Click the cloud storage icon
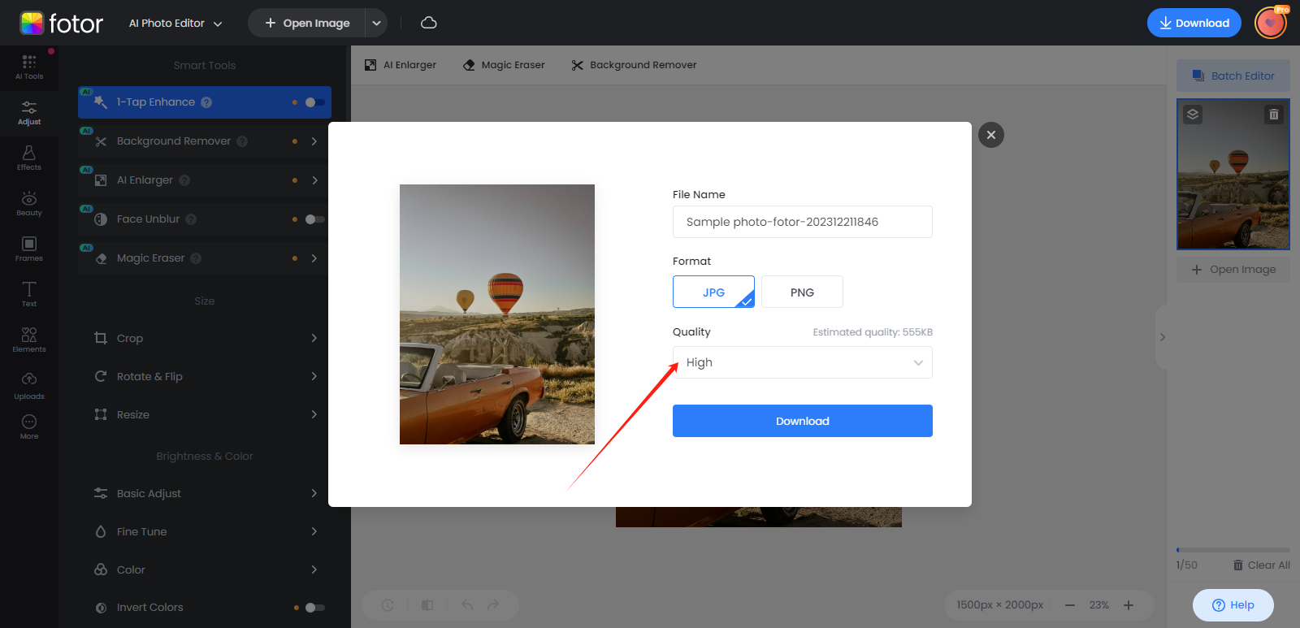Screen dimensions: 1300x628 point(429,23)
